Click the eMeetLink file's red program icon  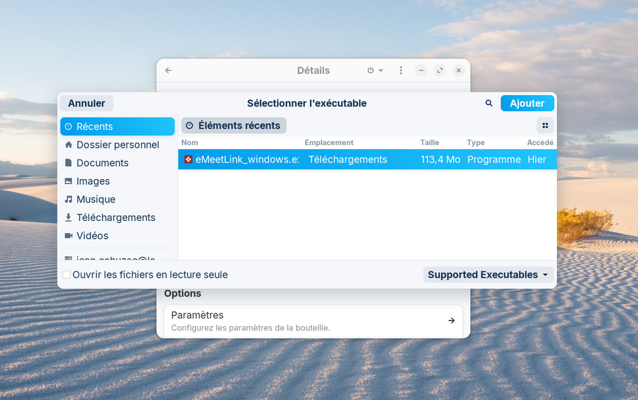pos(188,159)
